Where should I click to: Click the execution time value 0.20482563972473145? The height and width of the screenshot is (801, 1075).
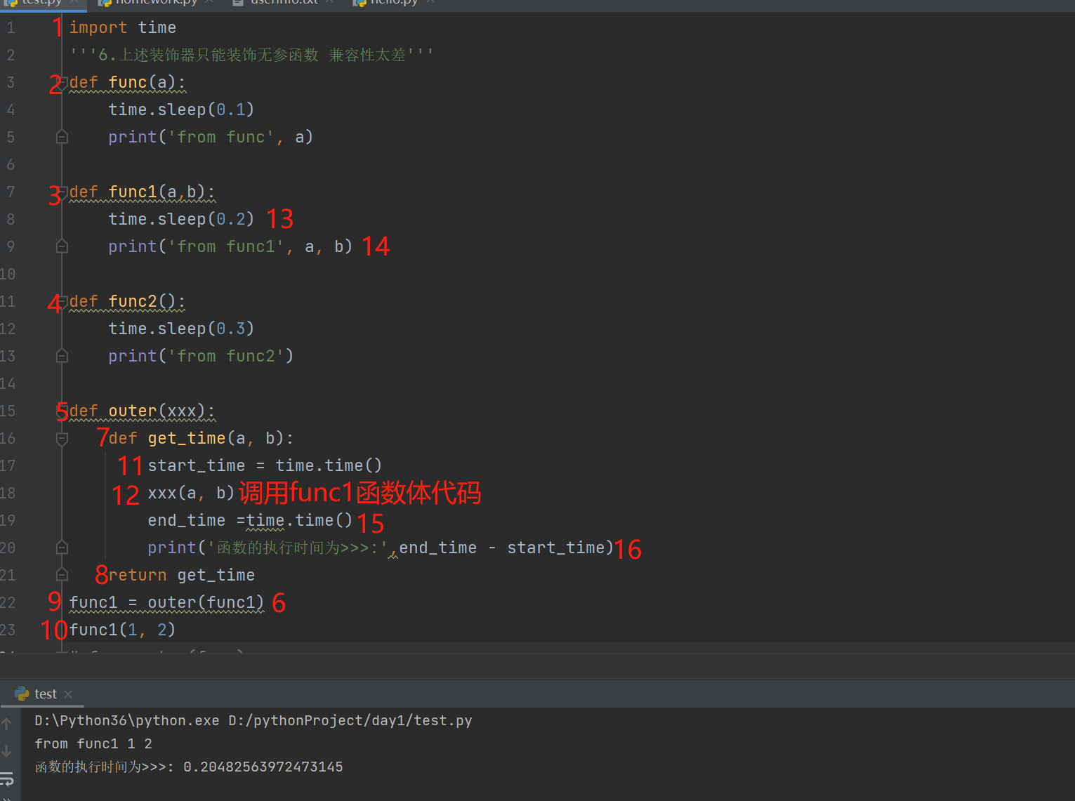tap(263, 767)
